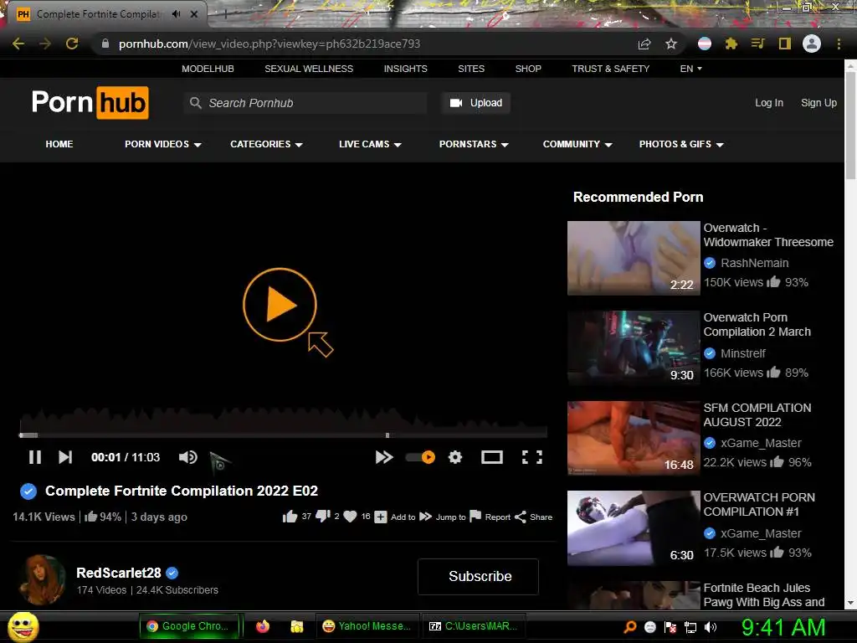Click the Share icon under the video
The width and height of the screenshot is (857, 643).
(521, 517)
